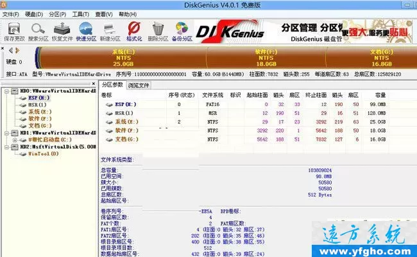Click the 恢复文件 (Recover Files) toolbar icon
Screen dimensions: 417x257
61,31
